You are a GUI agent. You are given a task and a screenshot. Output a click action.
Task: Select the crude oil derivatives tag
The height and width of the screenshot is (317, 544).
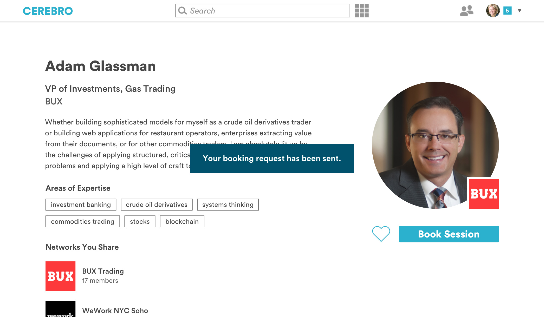pos(157,205)
